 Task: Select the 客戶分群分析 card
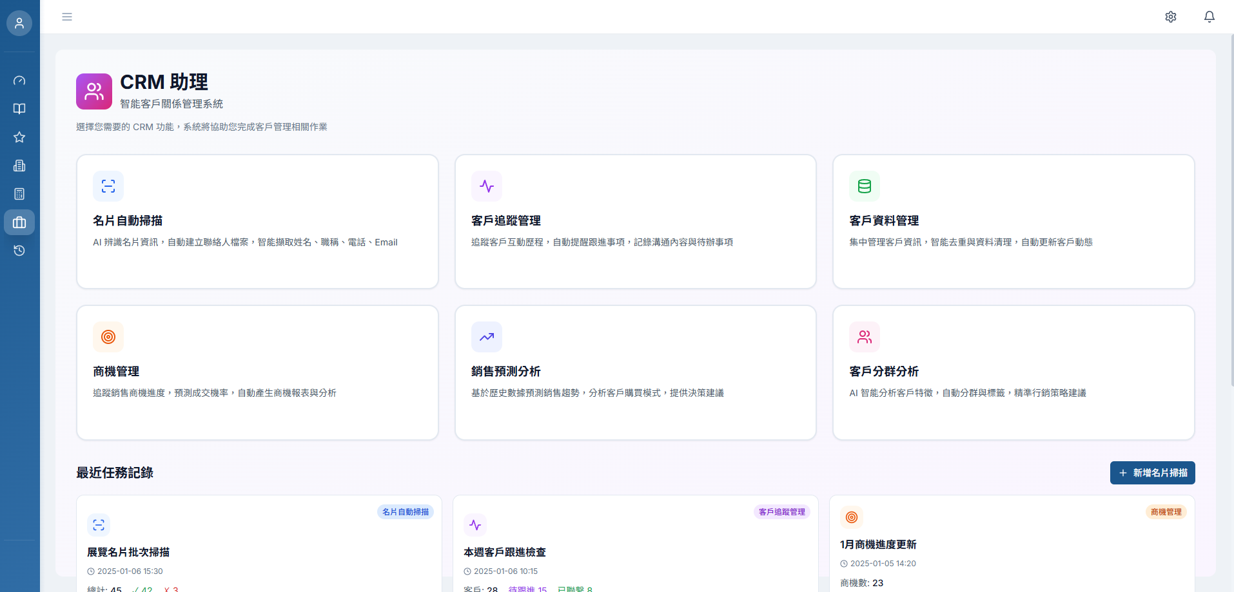[x=1013, y=372]
